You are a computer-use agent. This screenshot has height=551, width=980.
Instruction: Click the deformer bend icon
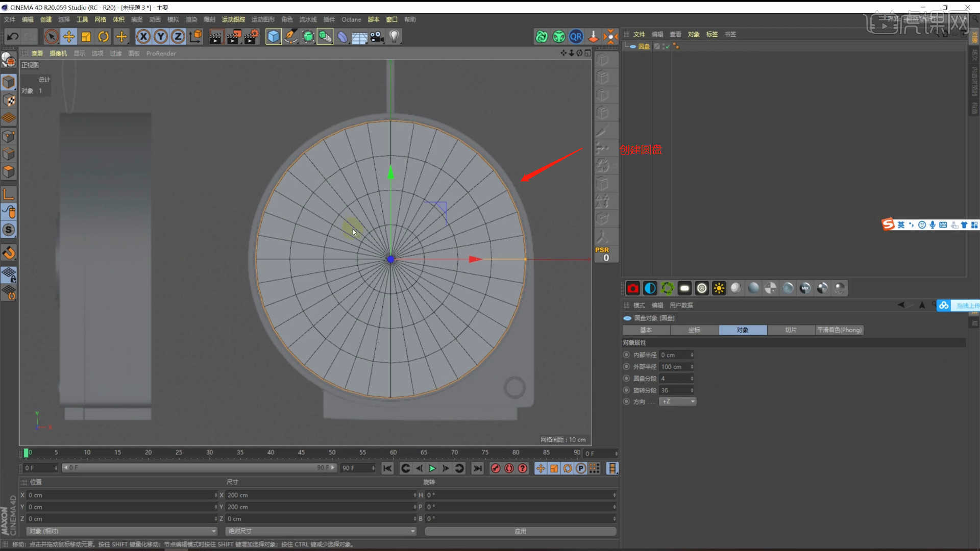pyautogui.click(x=342, y=36)
